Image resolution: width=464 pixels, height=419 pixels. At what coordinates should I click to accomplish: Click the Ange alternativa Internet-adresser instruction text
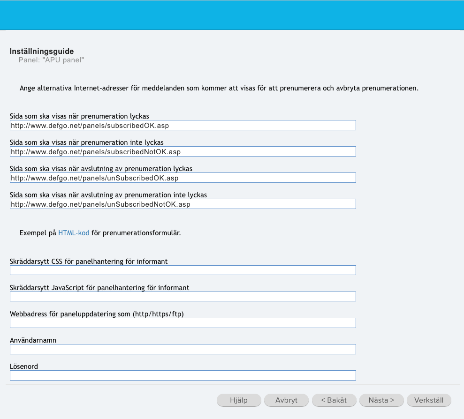click(219, 88)
